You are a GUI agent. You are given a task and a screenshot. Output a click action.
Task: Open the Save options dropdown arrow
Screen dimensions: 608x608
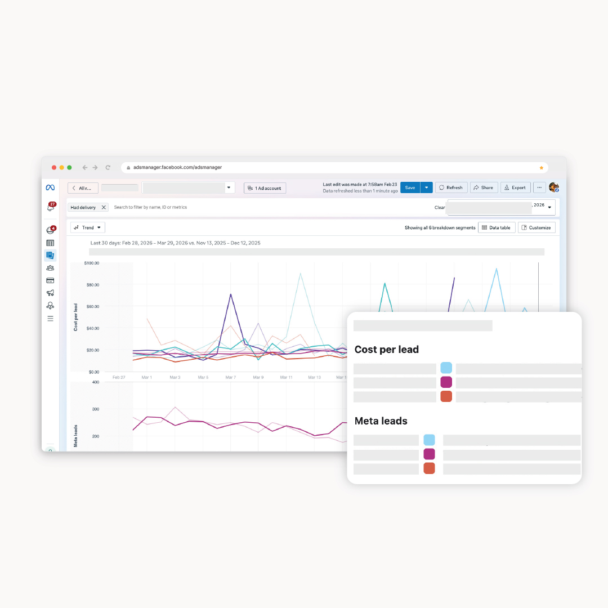pos(426,188)
